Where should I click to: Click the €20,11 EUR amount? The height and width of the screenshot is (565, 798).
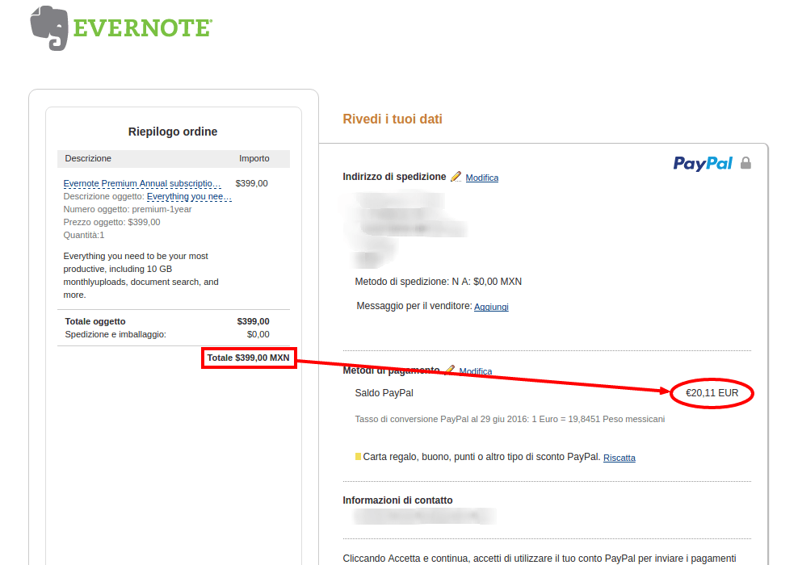pos(712,393)
